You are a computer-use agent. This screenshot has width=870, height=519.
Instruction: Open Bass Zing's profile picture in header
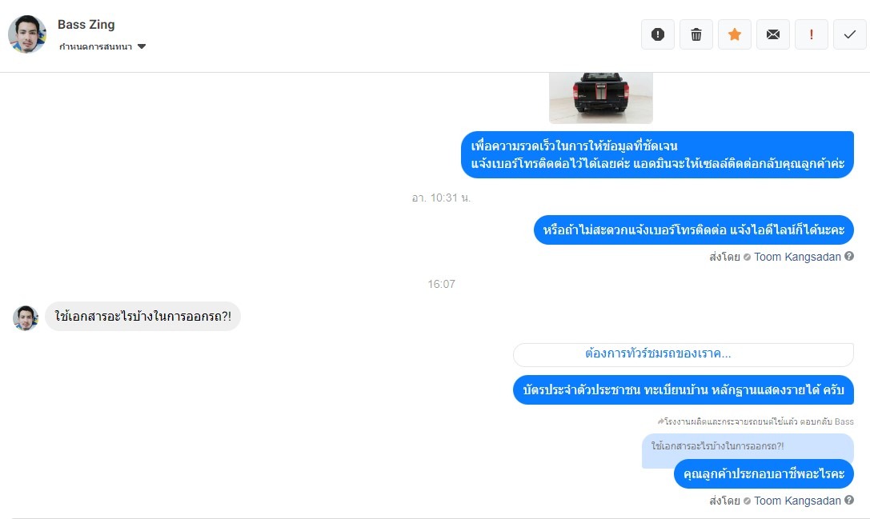[27, 34]
